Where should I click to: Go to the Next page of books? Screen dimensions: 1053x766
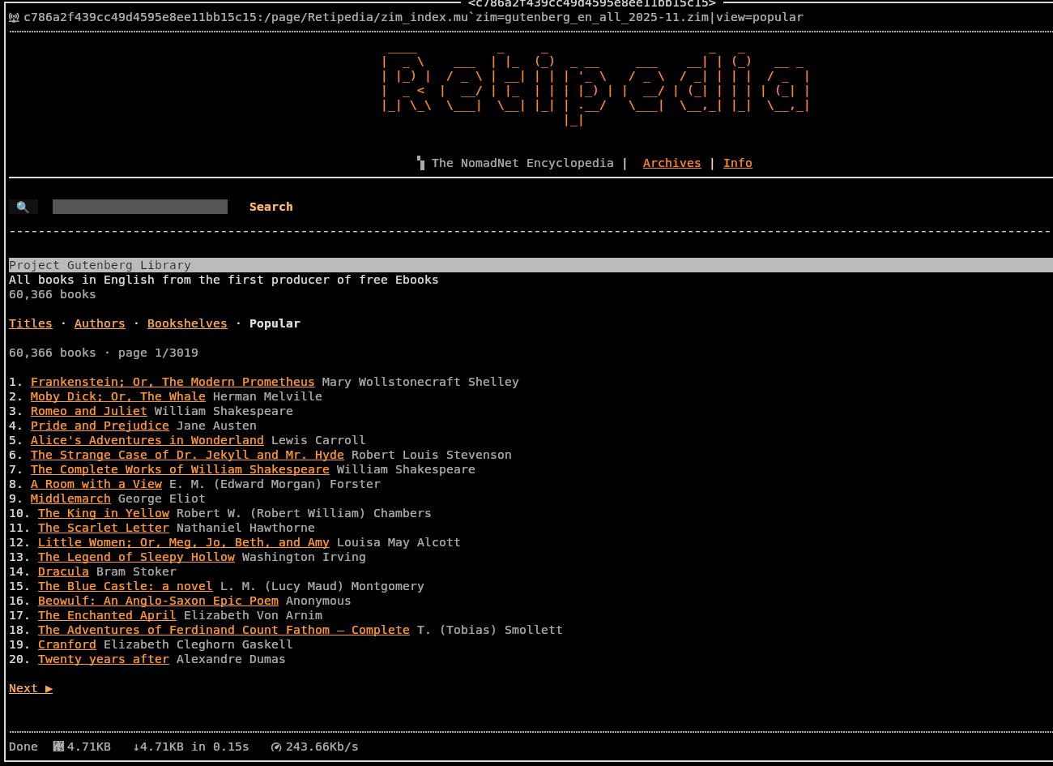coord(31,688)
